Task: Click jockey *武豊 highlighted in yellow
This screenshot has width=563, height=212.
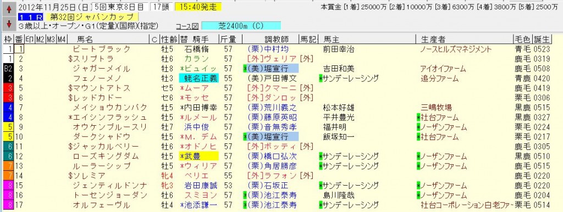Action: click(x=198, y=156)
